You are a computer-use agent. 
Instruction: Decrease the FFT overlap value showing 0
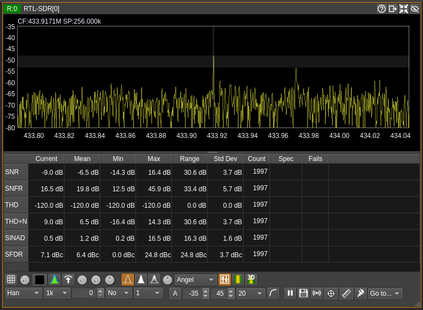(x=100, y=296)
